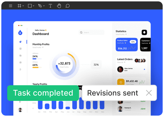Click the Jan bar in Yearly Profits
Screen dimensions: 164x117
[x=40, y=105]
